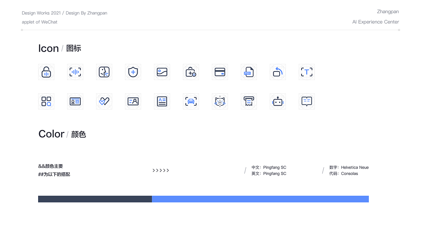Click the document with letter A icon
This screenshot has height=237, width=421.
tap(162, 101)
